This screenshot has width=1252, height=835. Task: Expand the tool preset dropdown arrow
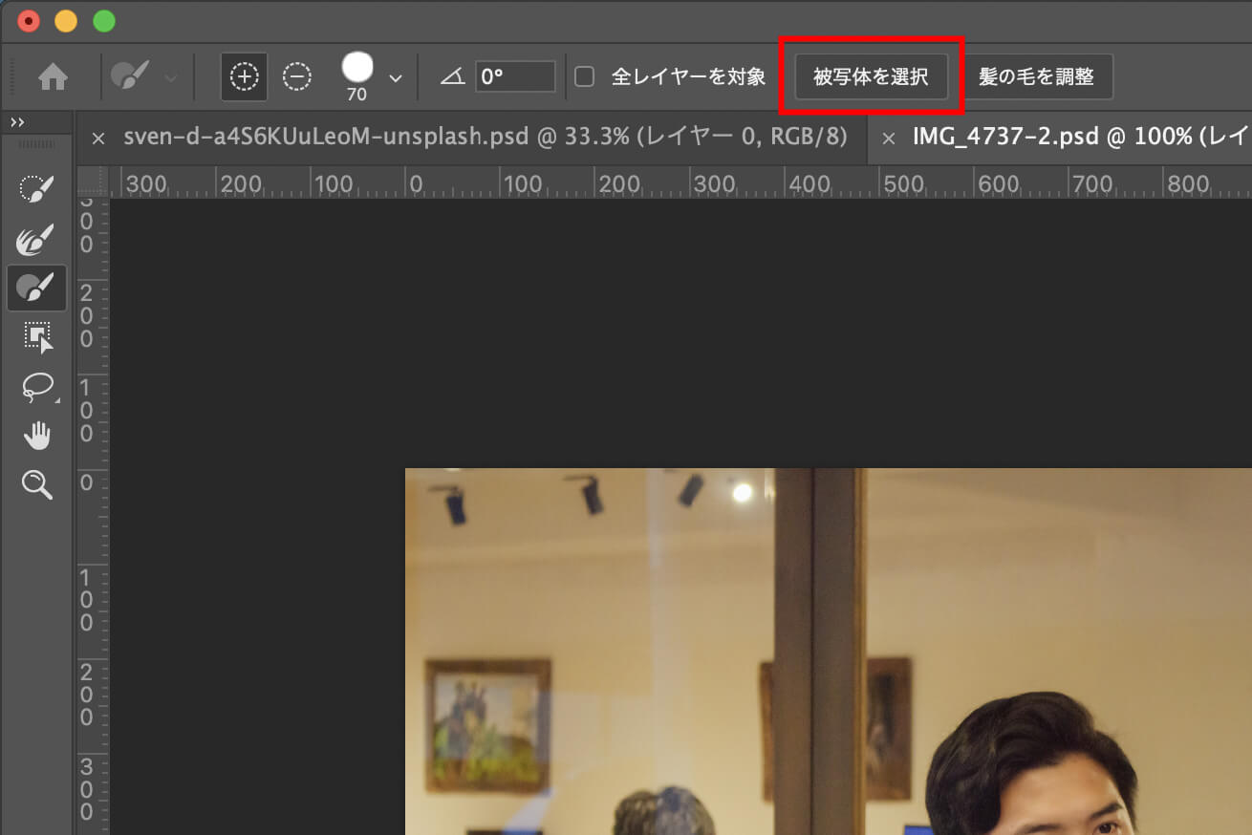click(171, 78)
